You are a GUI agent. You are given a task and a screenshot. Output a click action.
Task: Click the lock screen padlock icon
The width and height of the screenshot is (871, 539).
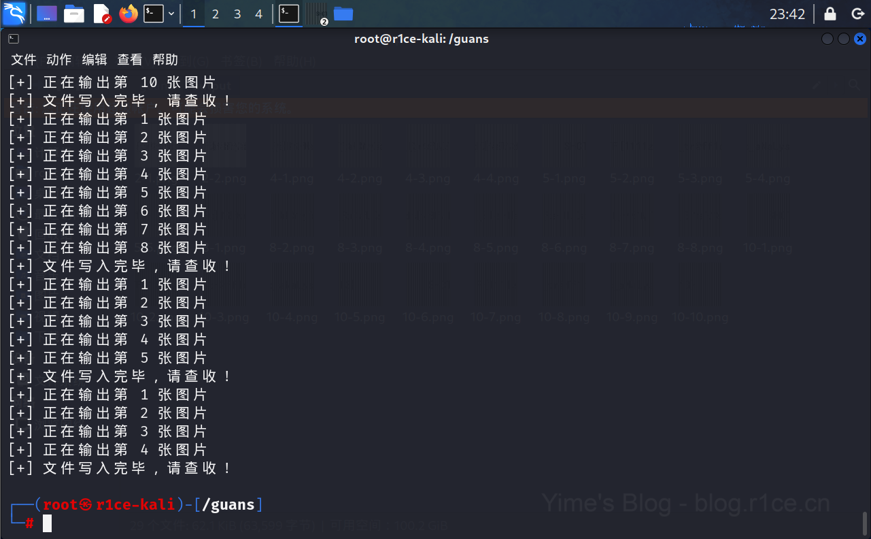pos(830,14)
